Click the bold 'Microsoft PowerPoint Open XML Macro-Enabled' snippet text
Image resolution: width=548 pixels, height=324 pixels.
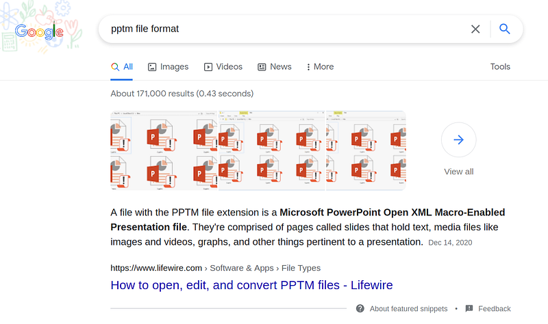(393, 213)
